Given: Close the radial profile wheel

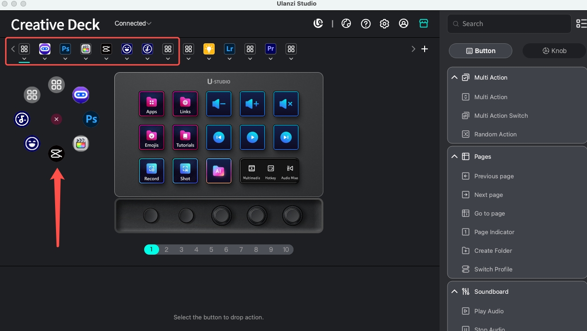Looking at the screenshot, I should [56, 120].
